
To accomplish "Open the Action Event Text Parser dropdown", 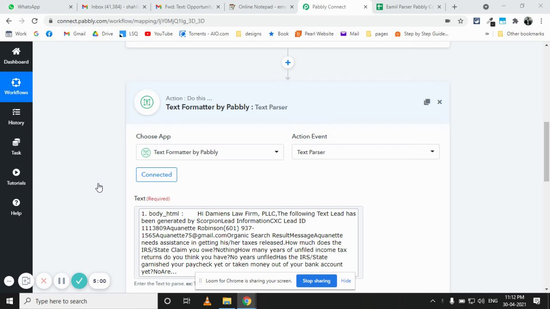I will point(366,152).
